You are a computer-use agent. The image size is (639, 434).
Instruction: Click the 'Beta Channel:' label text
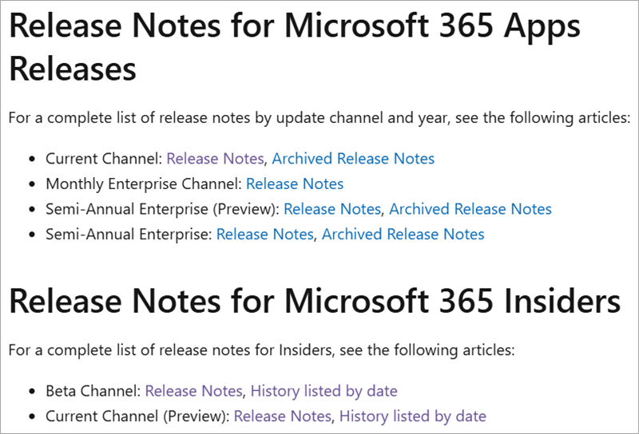93,391
